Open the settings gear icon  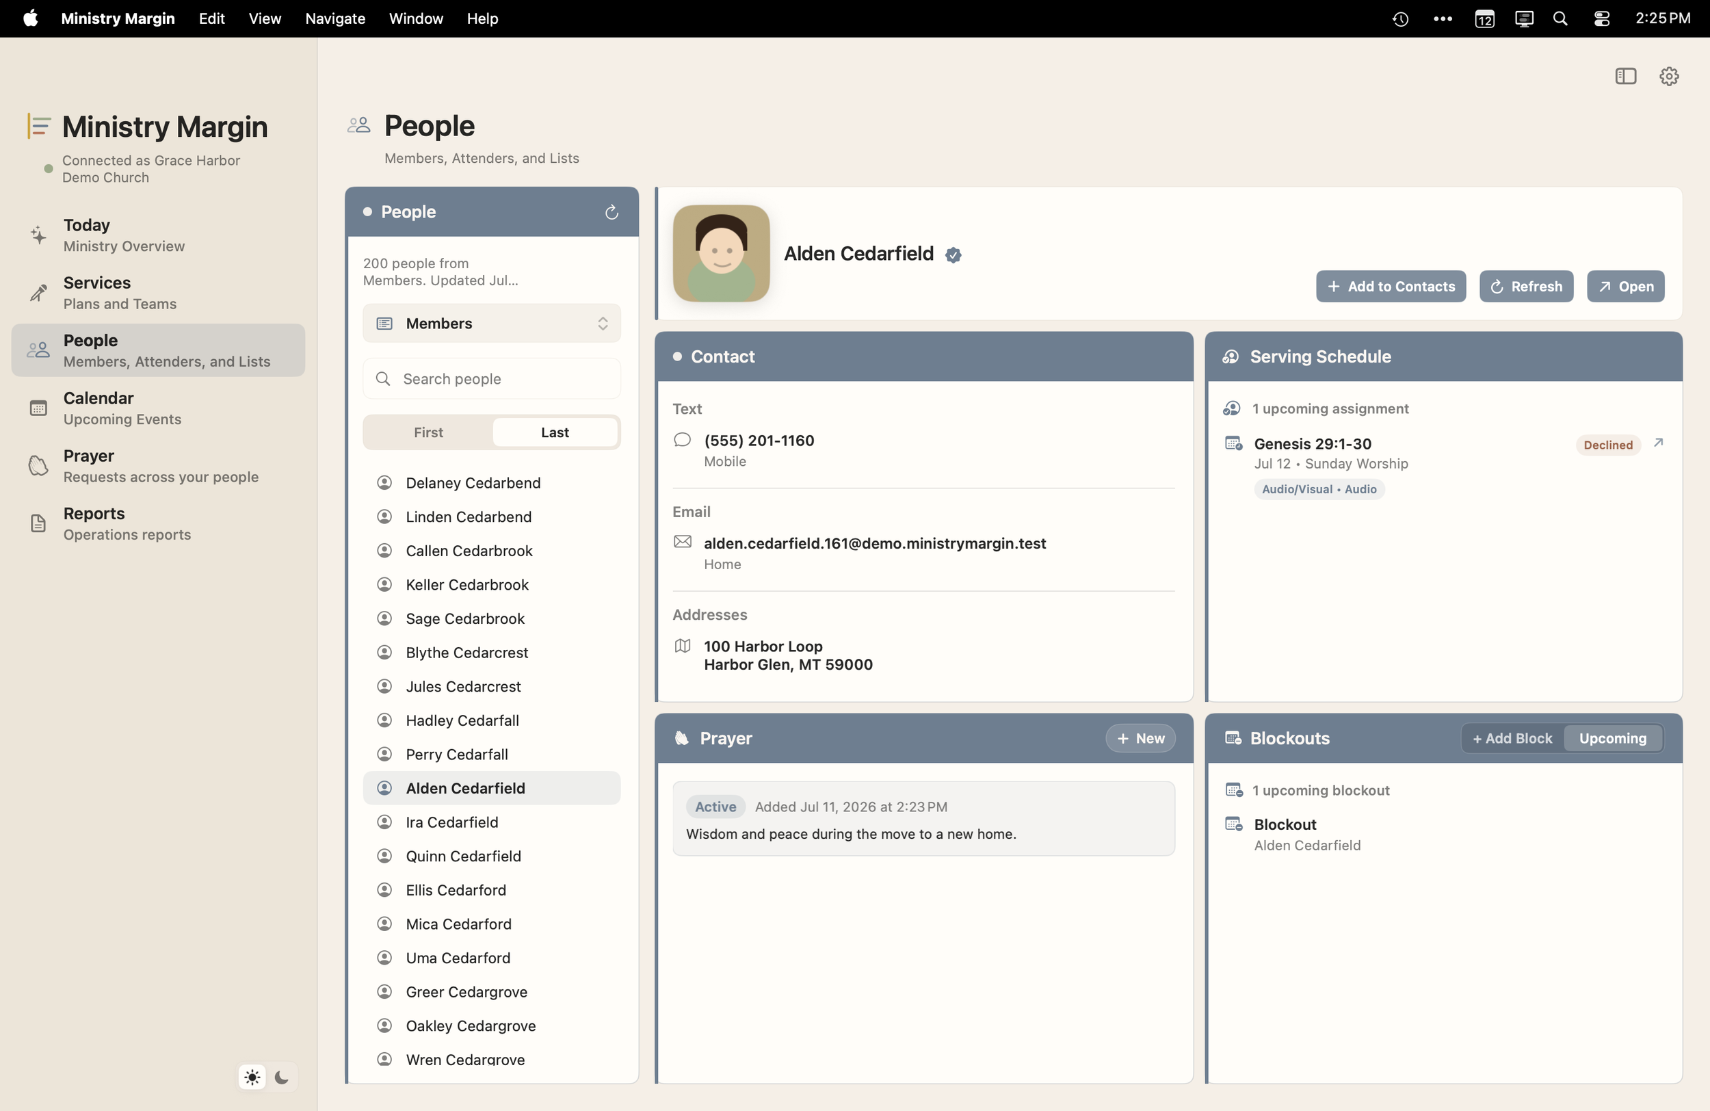pos(1668,76)
